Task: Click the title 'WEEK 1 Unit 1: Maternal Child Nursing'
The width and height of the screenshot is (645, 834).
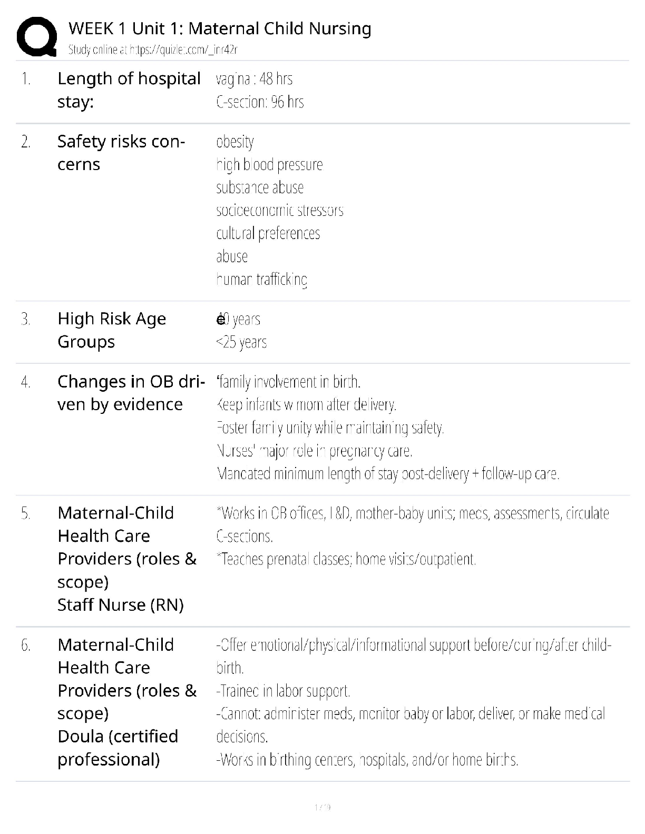Action: (x=220, y=28)
